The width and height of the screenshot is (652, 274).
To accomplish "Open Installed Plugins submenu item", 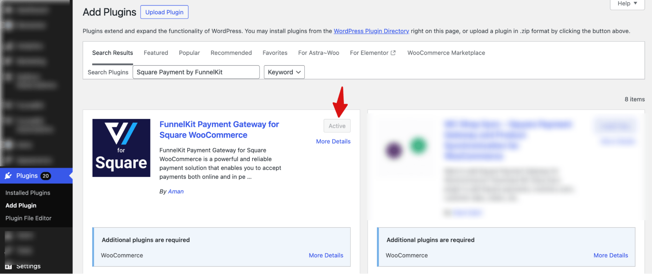I will point(28,193).
